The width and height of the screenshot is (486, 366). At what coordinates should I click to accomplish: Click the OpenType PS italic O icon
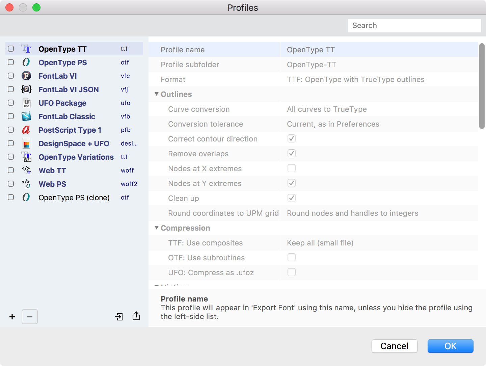coord(26,62)
